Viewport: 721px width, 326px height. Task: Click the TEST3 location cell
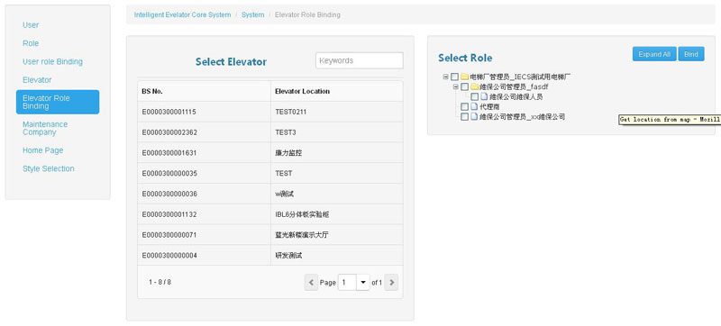(x=337, y=132)
